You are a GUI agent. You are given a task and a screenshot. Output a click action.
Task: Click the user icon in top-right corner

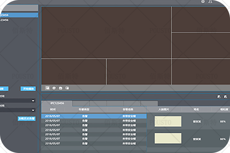click(210, 2)
